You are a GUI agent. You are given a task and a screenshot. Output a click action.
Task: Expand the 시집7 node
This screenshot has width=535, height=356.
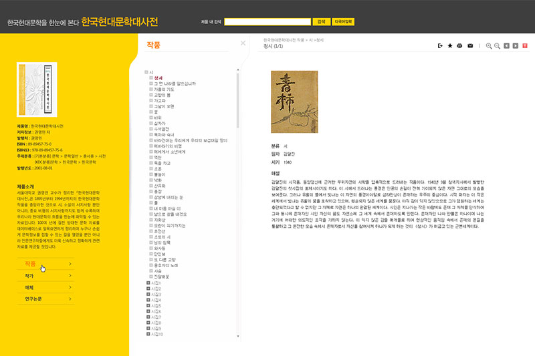148,317
